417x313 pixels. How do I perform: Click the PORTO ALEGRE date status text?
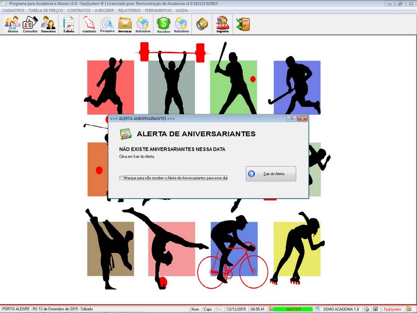(x=47, y=309)
